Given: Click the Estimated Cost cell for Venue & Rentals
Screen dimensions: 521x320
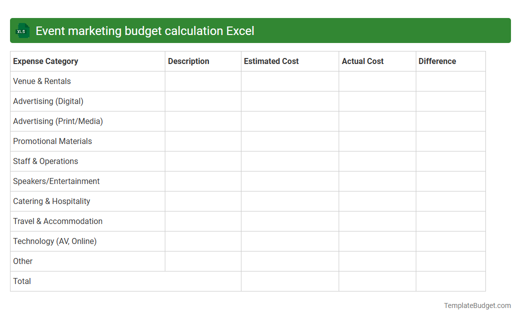Looking at the screenshot, I should click(290, 81).
